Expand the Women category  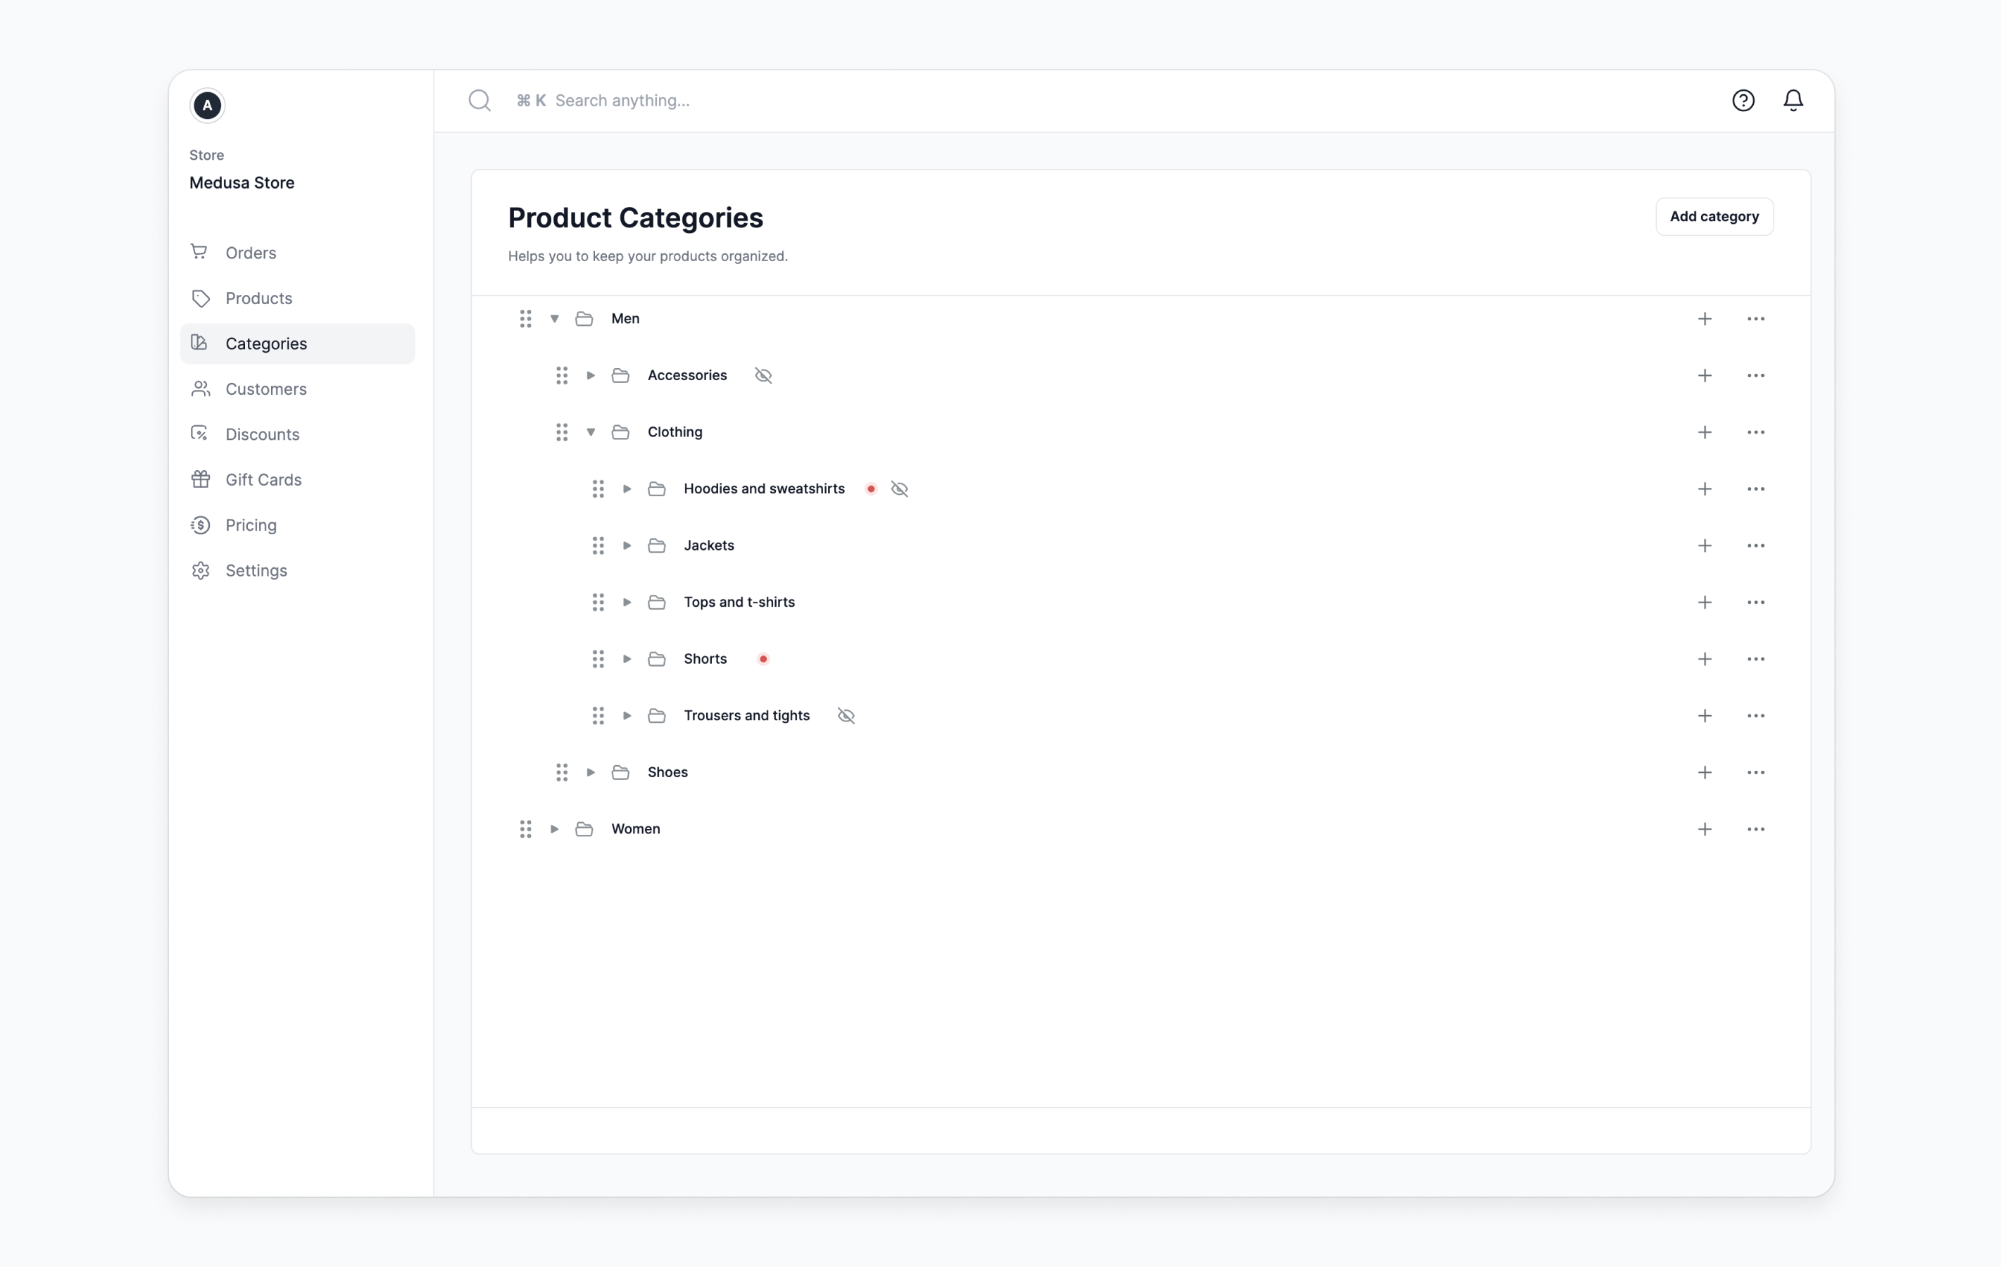click(554, 828)
